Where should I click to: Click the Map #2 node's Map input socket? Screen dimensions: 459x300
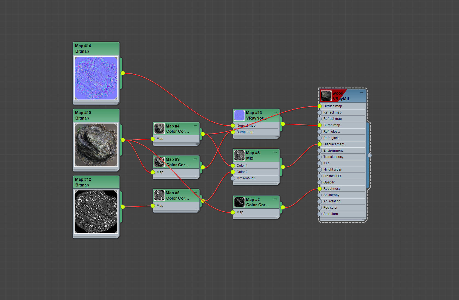click(x=233, y=212)
